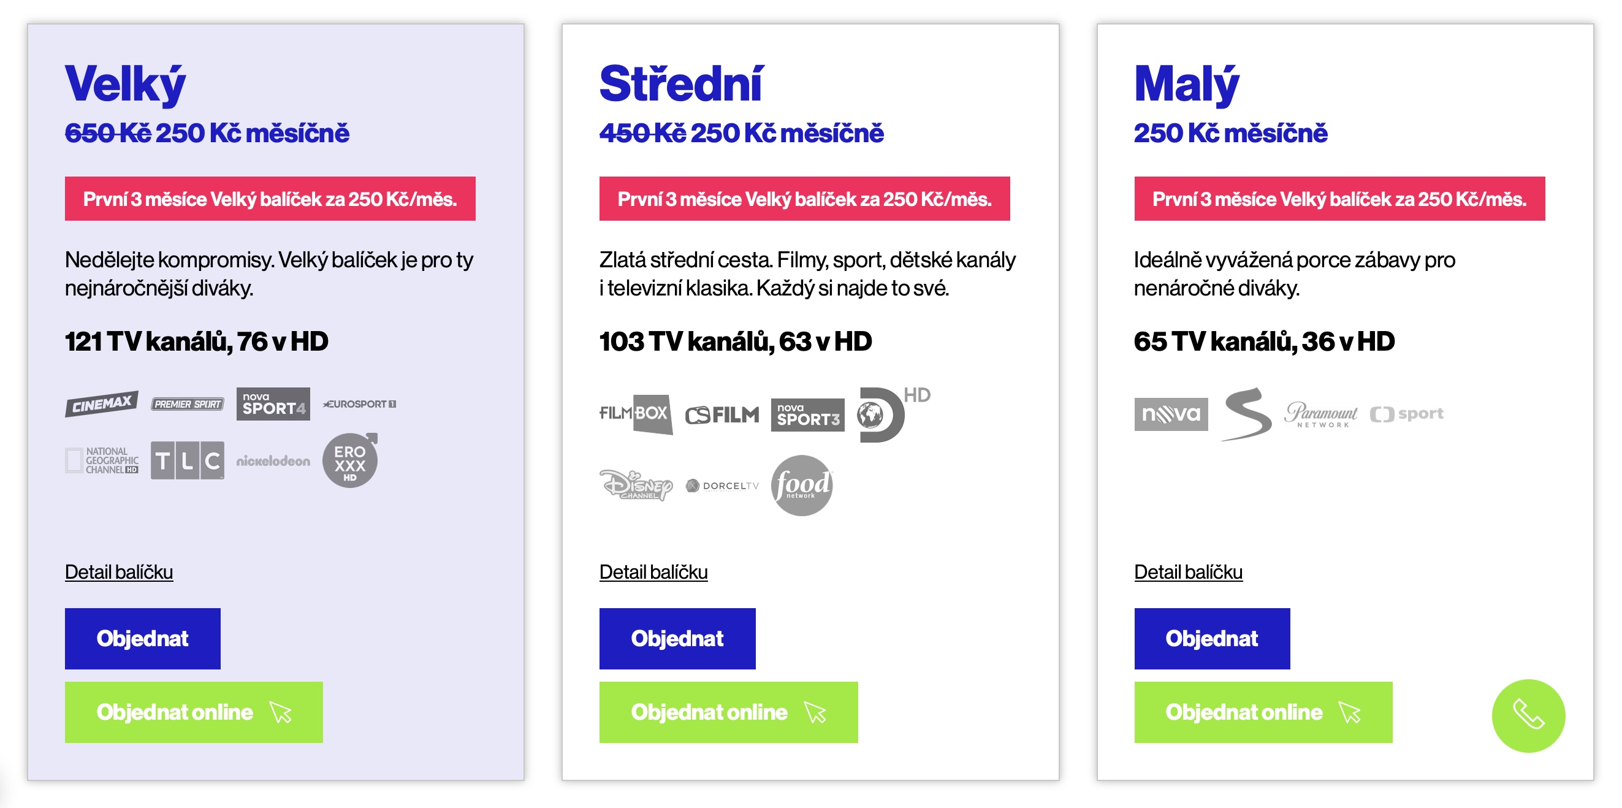Click the CS Film channel logo
The width and height of the screenshot is (1622, 808).
point(722,414)
